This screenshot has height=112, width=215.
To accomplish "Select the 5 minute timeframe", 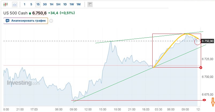I will coord(31,4).
